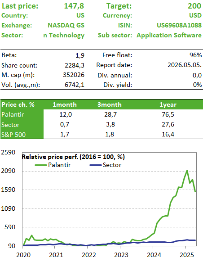Click Palantir 1month change -12,0
Viewport: 203px width, 258px height.
tap(65, 114)
